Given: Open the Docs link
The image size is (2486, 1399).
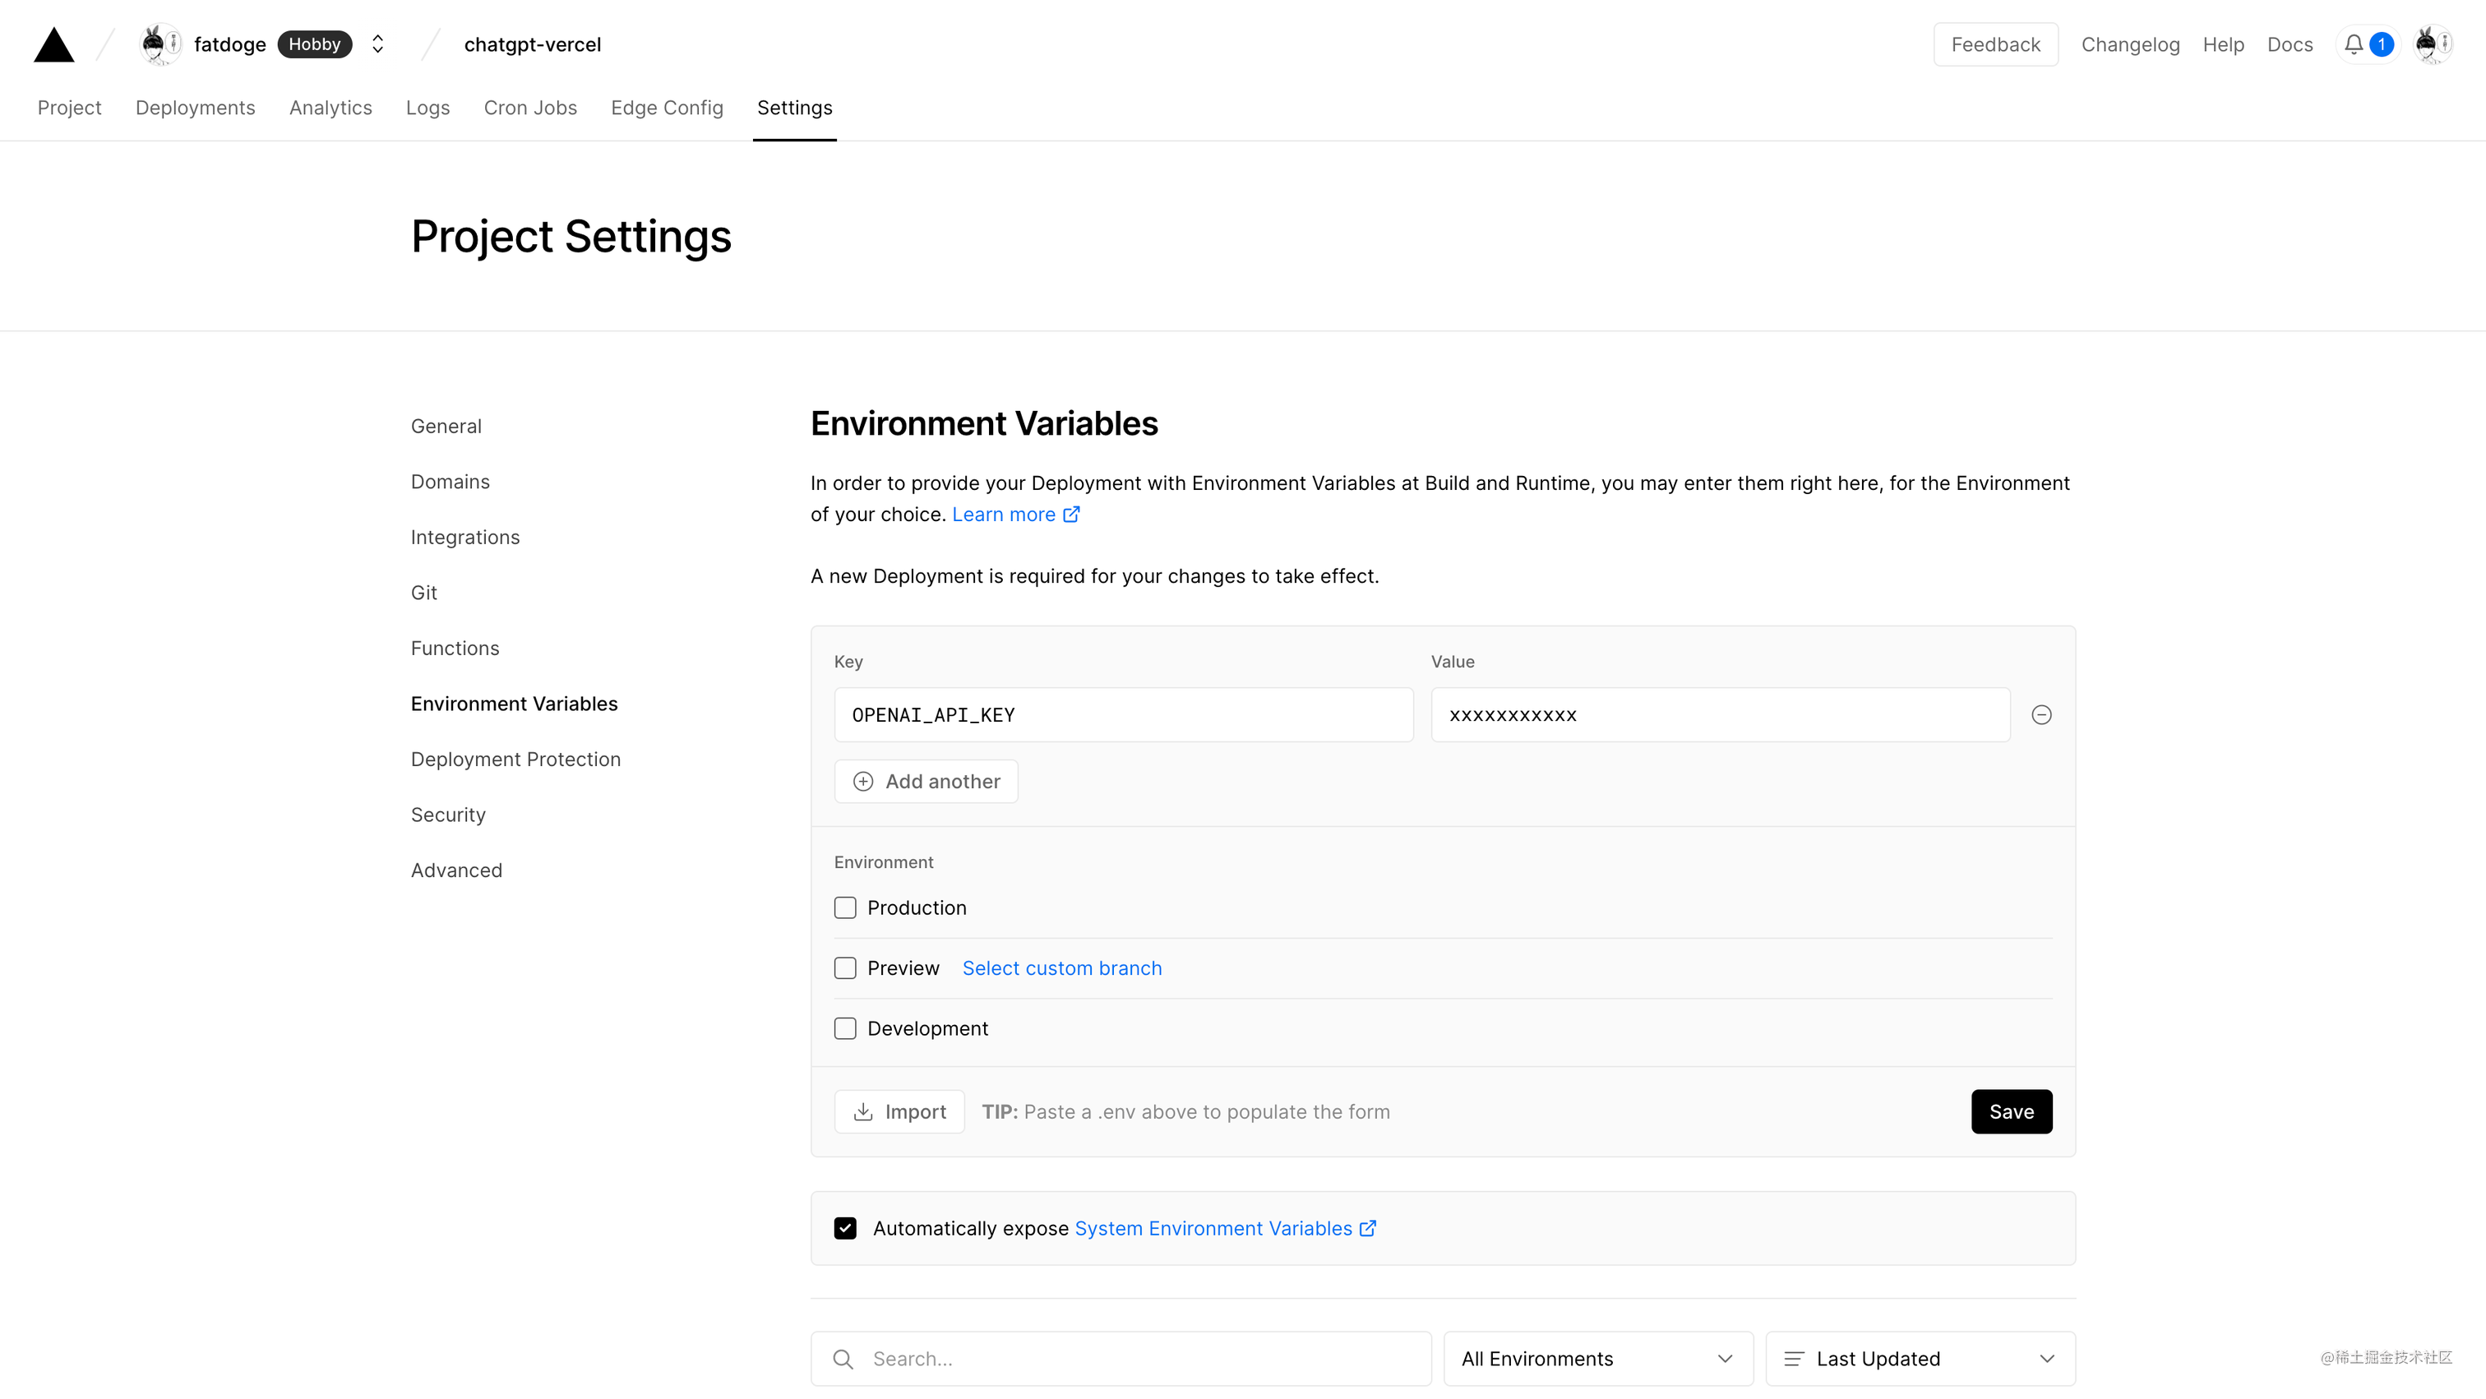Looking at the screenshot, I should click(x=2290, y=44).
